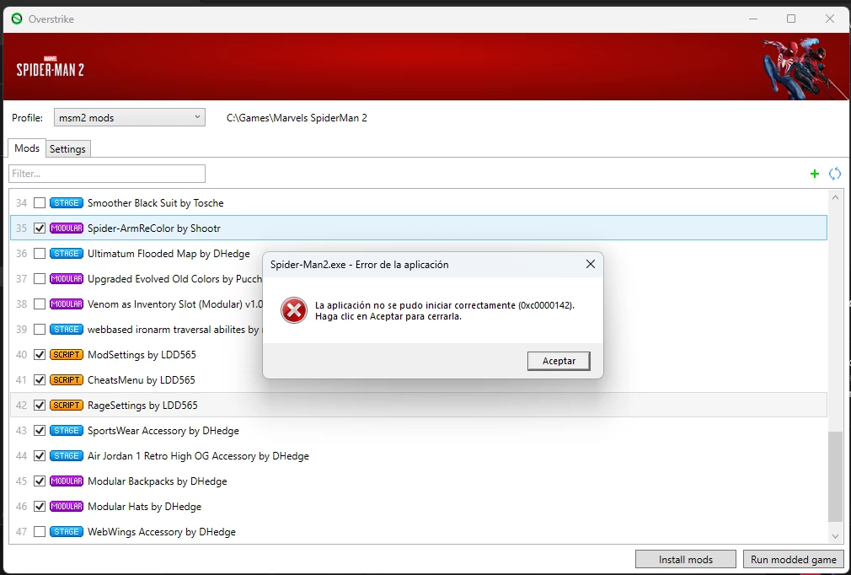The height and width of the screenshot is (575, 851).
Task: Click the Filter input field
Action: 107,174
